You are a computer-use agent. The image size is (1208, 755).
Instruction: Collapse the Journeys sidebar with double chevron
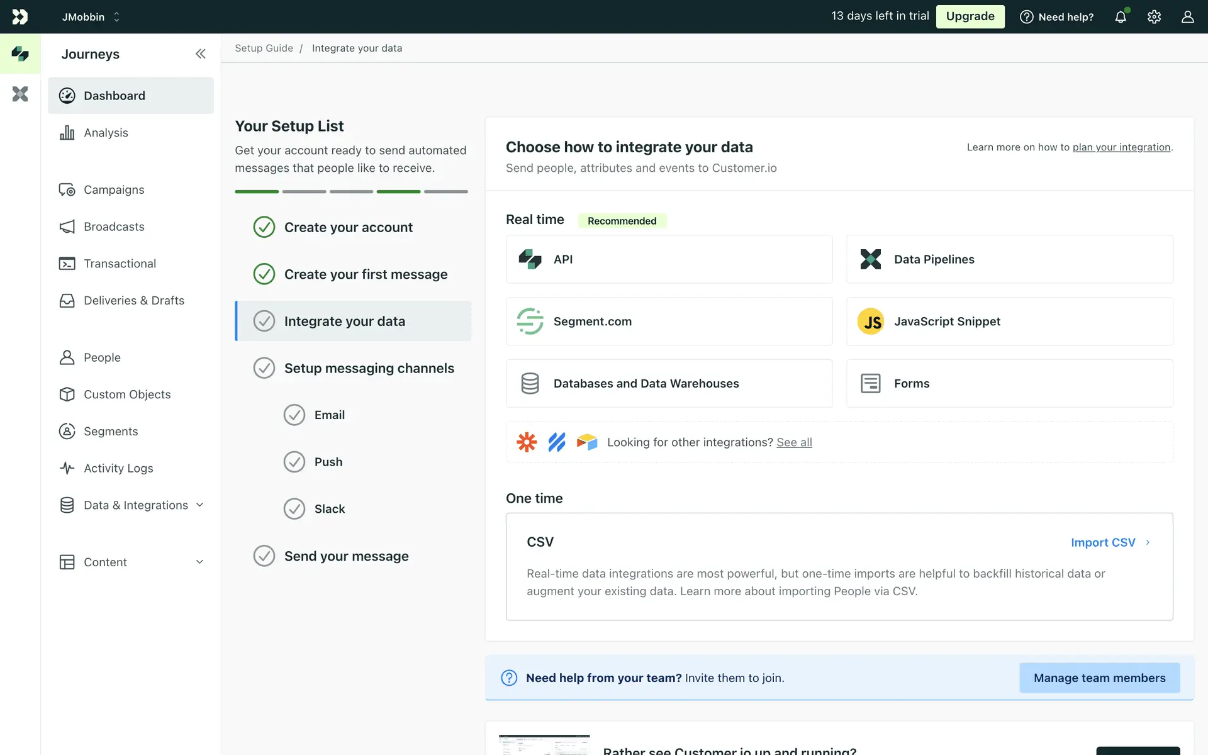[x=200, y=54]
